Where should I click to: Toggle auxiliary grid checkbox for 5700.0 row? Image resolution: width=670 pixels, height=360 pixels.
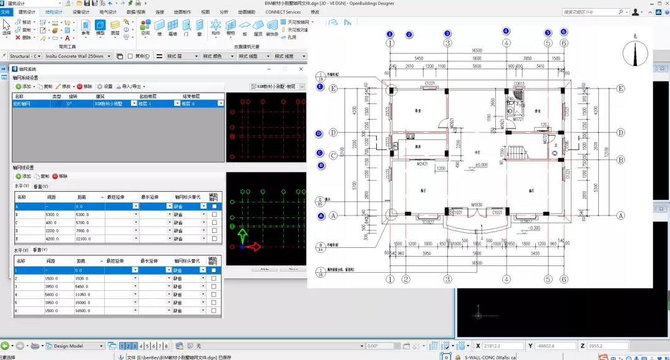(x=215, y=222)
